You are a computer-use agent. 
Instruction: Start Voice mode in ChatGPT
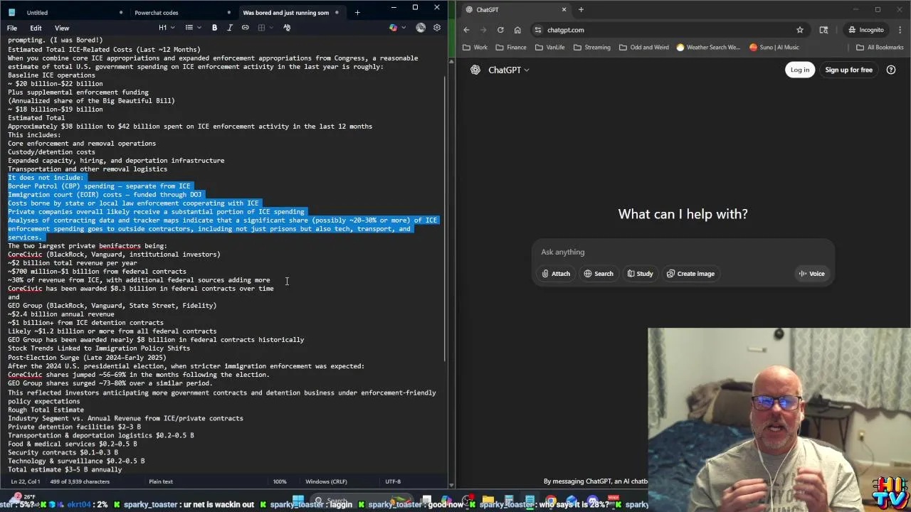(811, 274)
